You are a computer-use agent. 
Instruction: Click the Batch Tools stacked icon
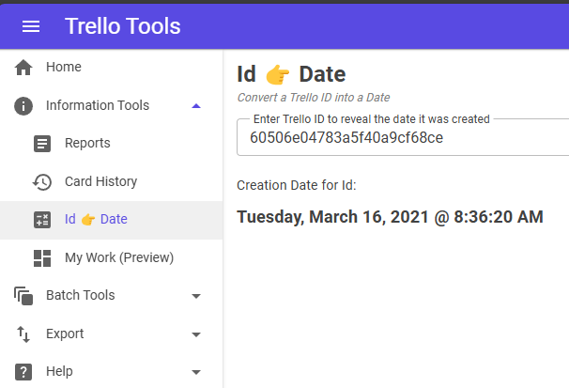click(x=23, y=296)
